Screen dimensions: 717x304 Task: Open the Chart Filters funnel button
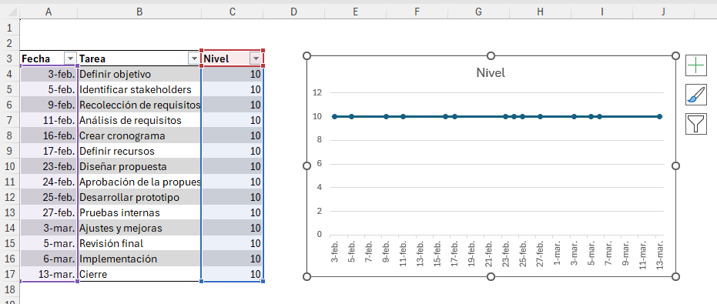coord(696,124)
